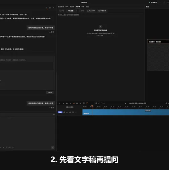
Task: Click the pencil edit tool in timeline toolbar
Action: coord(80,103)
